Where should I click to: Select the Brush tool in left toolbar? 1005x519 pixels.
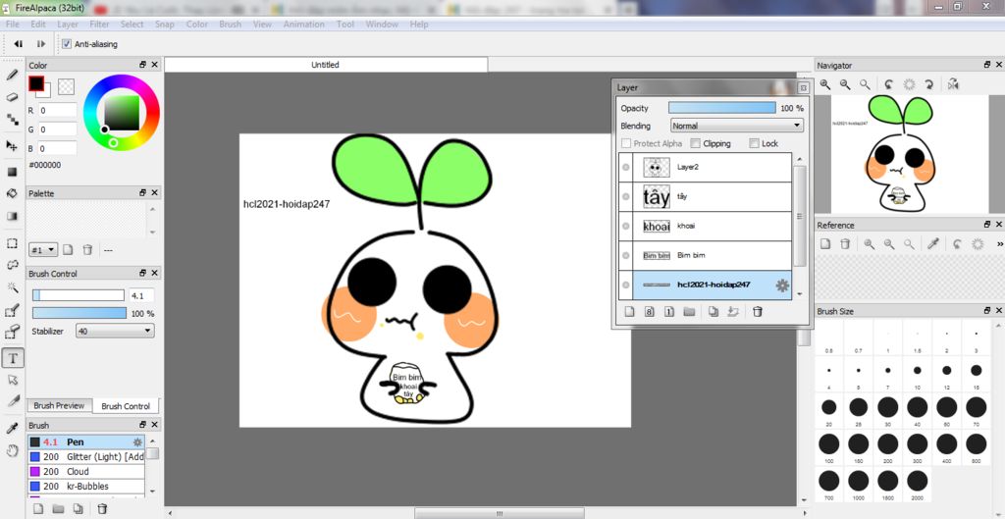coord(12,75)
